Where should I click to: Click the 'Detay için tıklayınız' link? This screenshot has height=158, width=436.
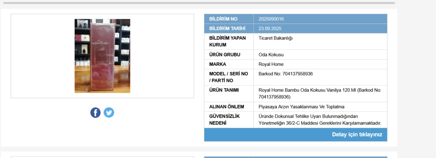pos(357,135)
